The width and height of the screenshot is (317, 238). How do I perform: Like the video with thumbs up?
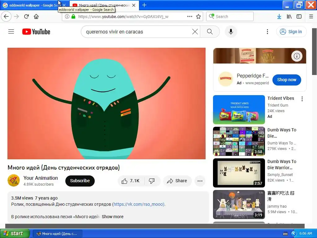click(x=131, y=181)
